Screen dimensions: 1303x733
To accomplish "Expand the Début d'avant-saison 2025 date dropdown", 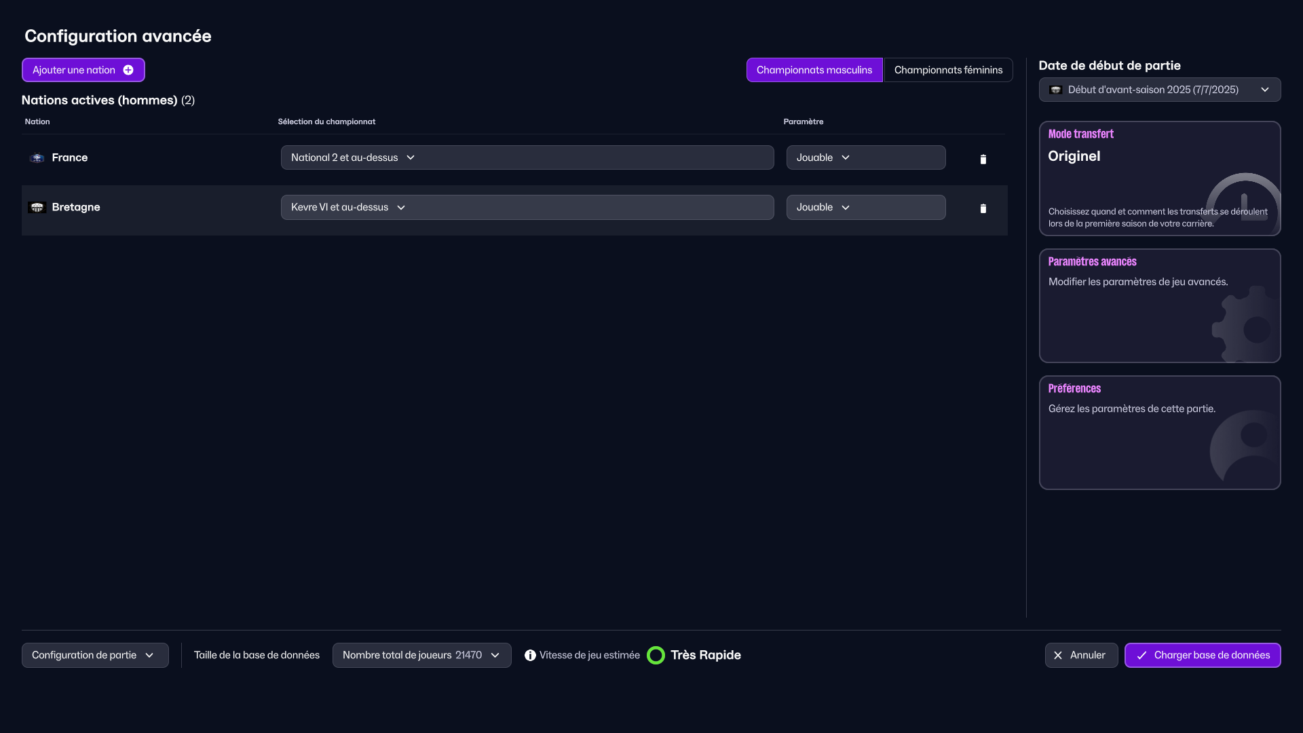I will click(1160, 90).
